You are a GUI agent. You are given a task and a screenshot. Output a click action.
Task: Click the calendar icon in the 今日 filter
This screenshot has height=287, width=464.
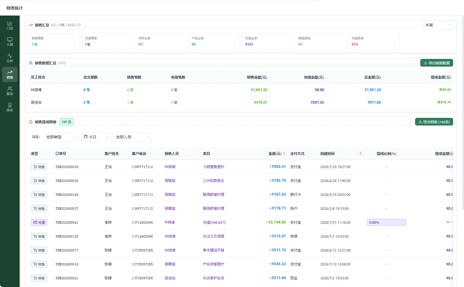(86, 137)
